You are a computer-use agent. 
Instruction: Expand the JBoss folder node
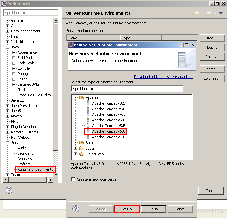point(75,148)
